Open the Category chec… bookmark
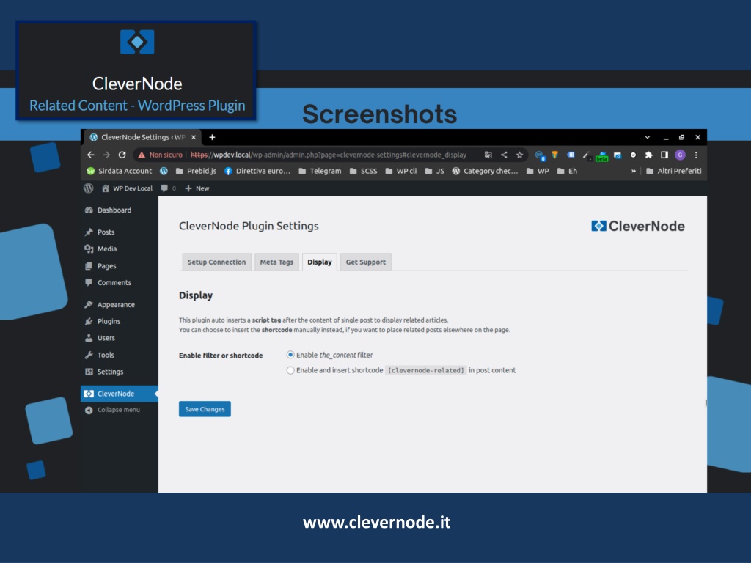 click(x=485, y=171)
